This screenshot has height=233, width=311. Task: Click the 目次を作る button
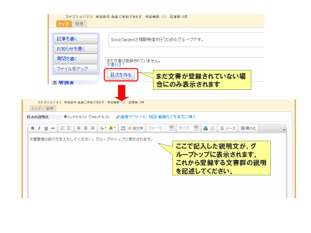pyautogui.click(x=121, y=75)
